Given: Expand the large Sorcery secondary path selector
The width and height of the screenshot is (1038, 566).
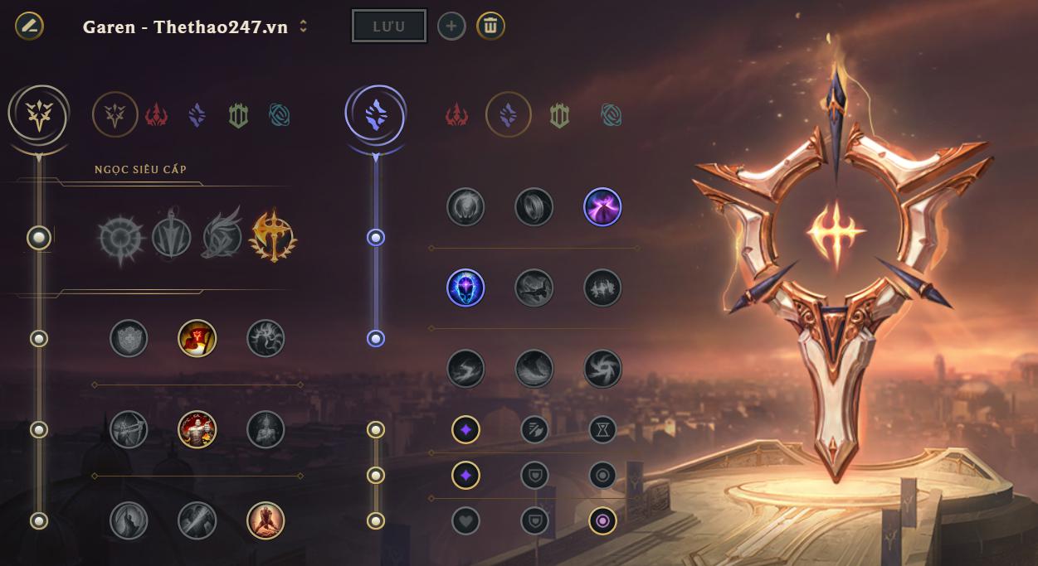Looking at the screenshot, I should coord(375,115).
